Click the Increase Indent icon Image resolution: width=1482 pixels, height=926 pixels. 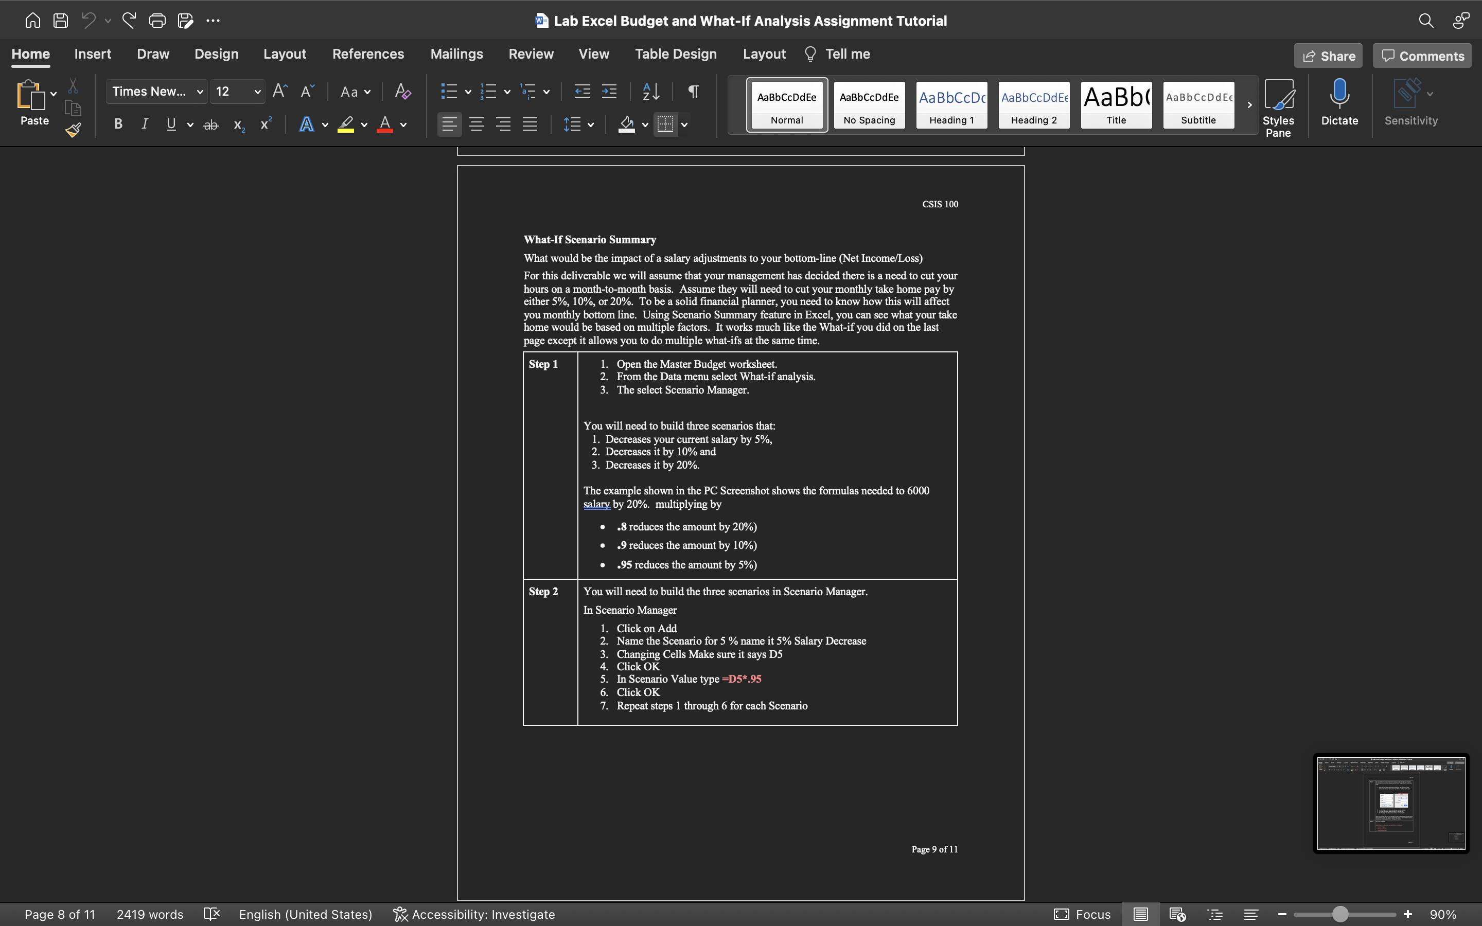pos(609,91)
